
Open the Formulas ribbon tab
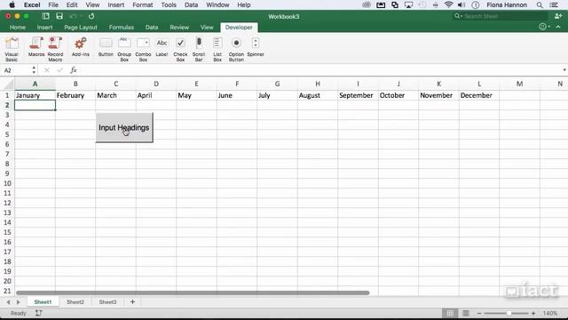point(122,28)
